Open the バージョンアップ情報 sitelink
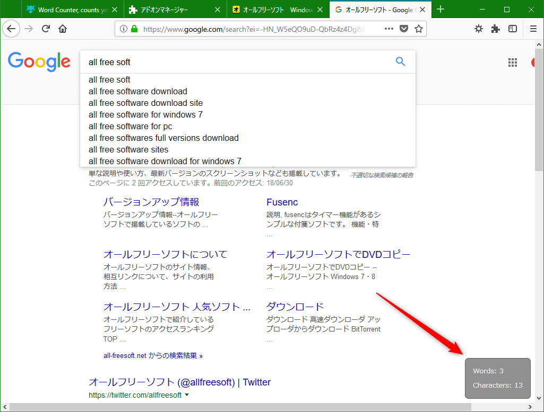This screenshot has height=412, width=544. pos(151,202)
